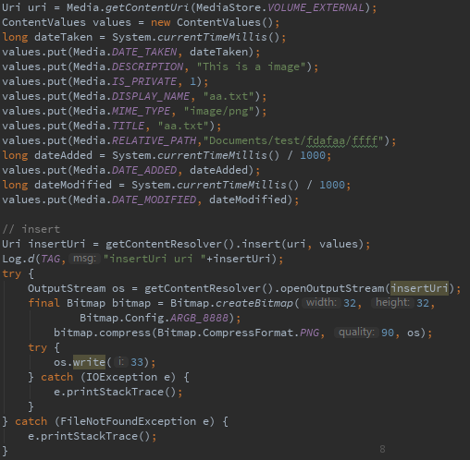Click the highlighted insertUri argument

419,288
